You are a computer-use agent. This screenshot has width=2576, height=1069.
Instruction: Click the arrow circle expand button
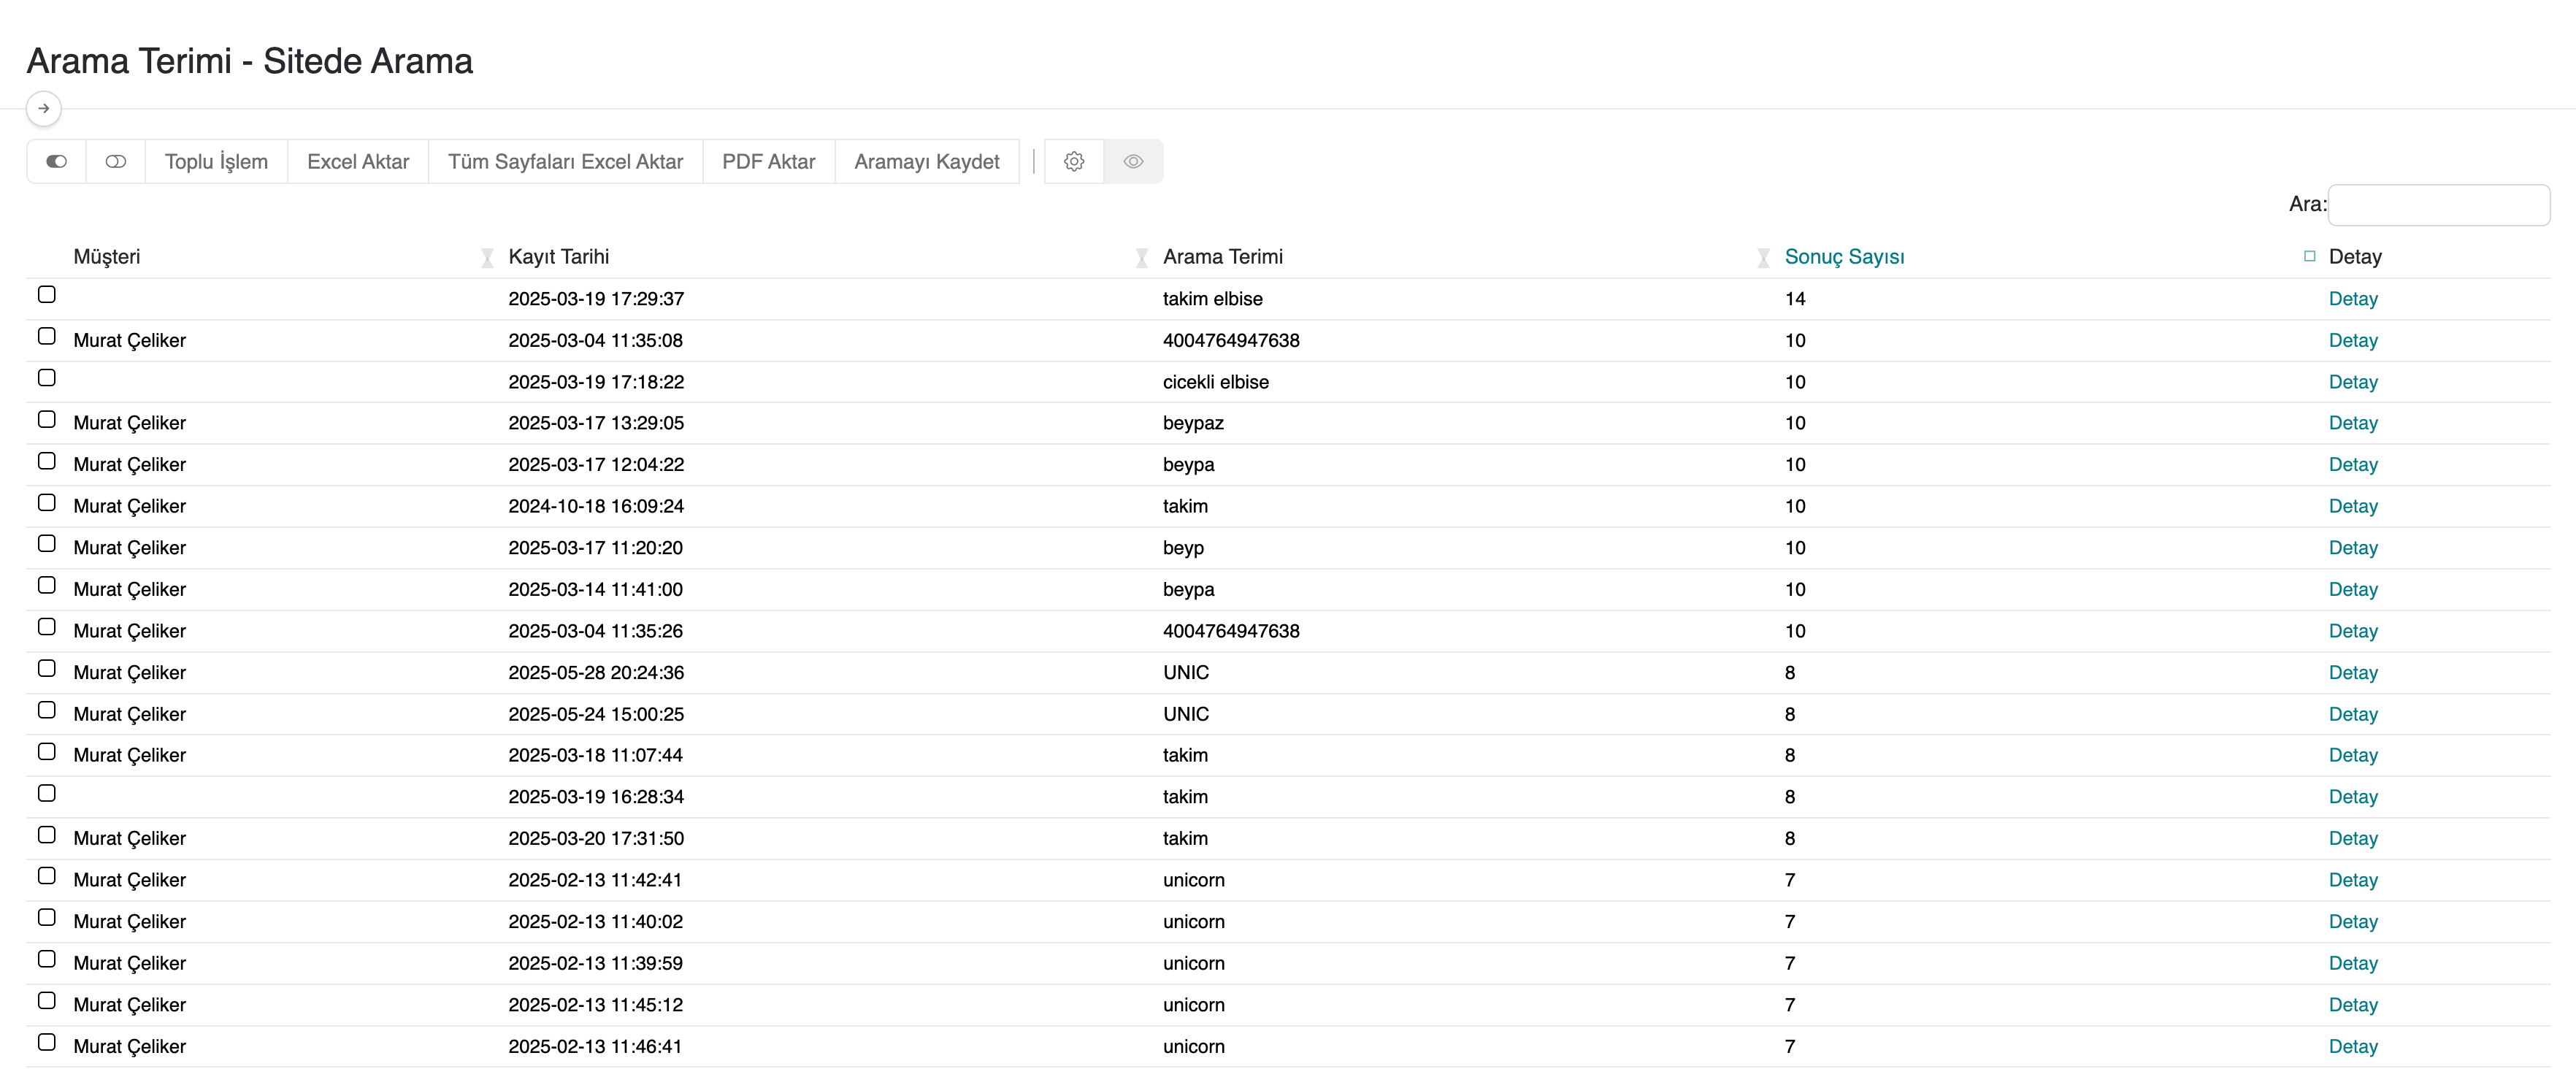[x=43, y=108]
